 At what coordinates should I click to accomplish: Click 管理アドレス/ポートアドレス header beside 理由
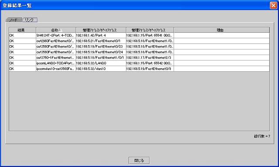click(x=150, y=30)
